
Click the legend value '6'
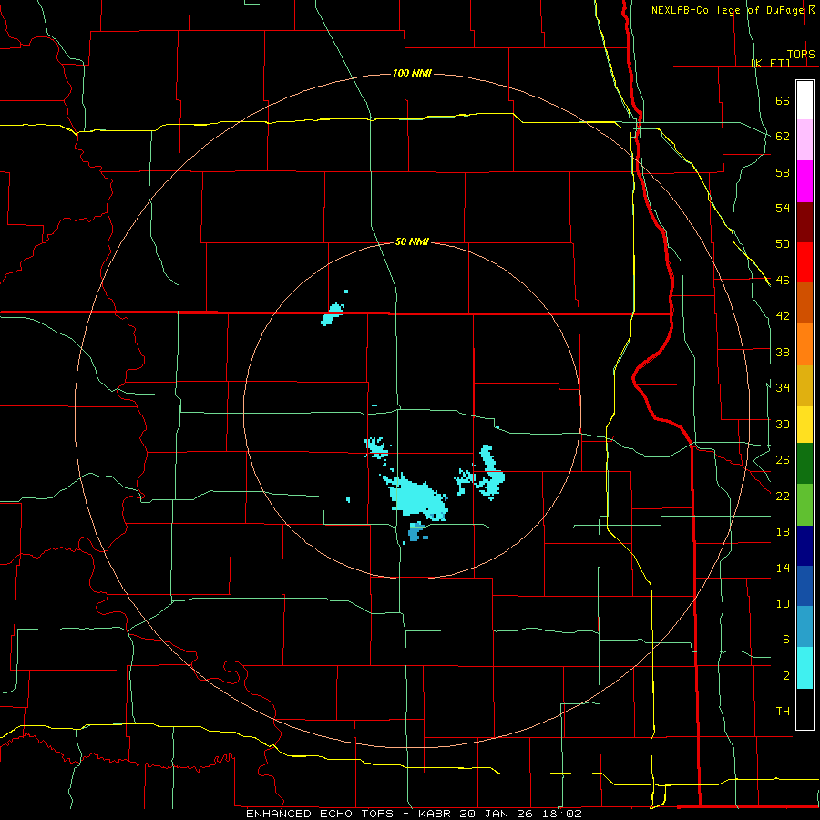(x=785, y=639)
